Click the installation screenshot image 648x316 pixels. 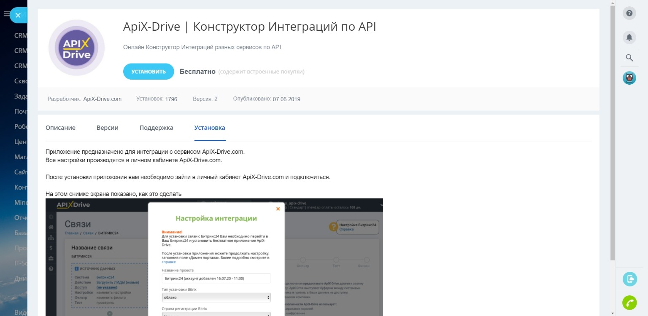pyautogui.click(x=214, y=257)
